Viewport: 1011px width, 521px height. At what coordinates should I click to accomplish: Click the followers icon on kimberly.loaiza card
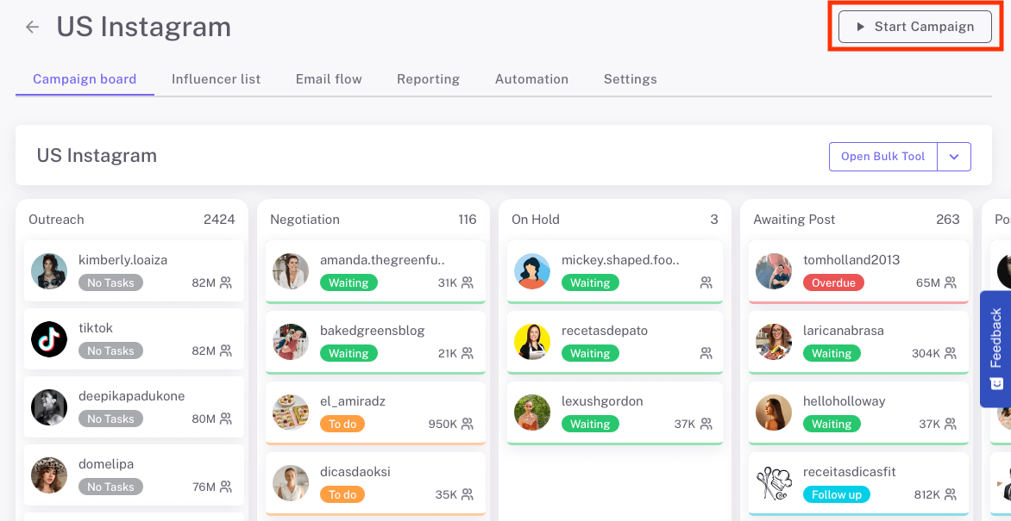226,282
